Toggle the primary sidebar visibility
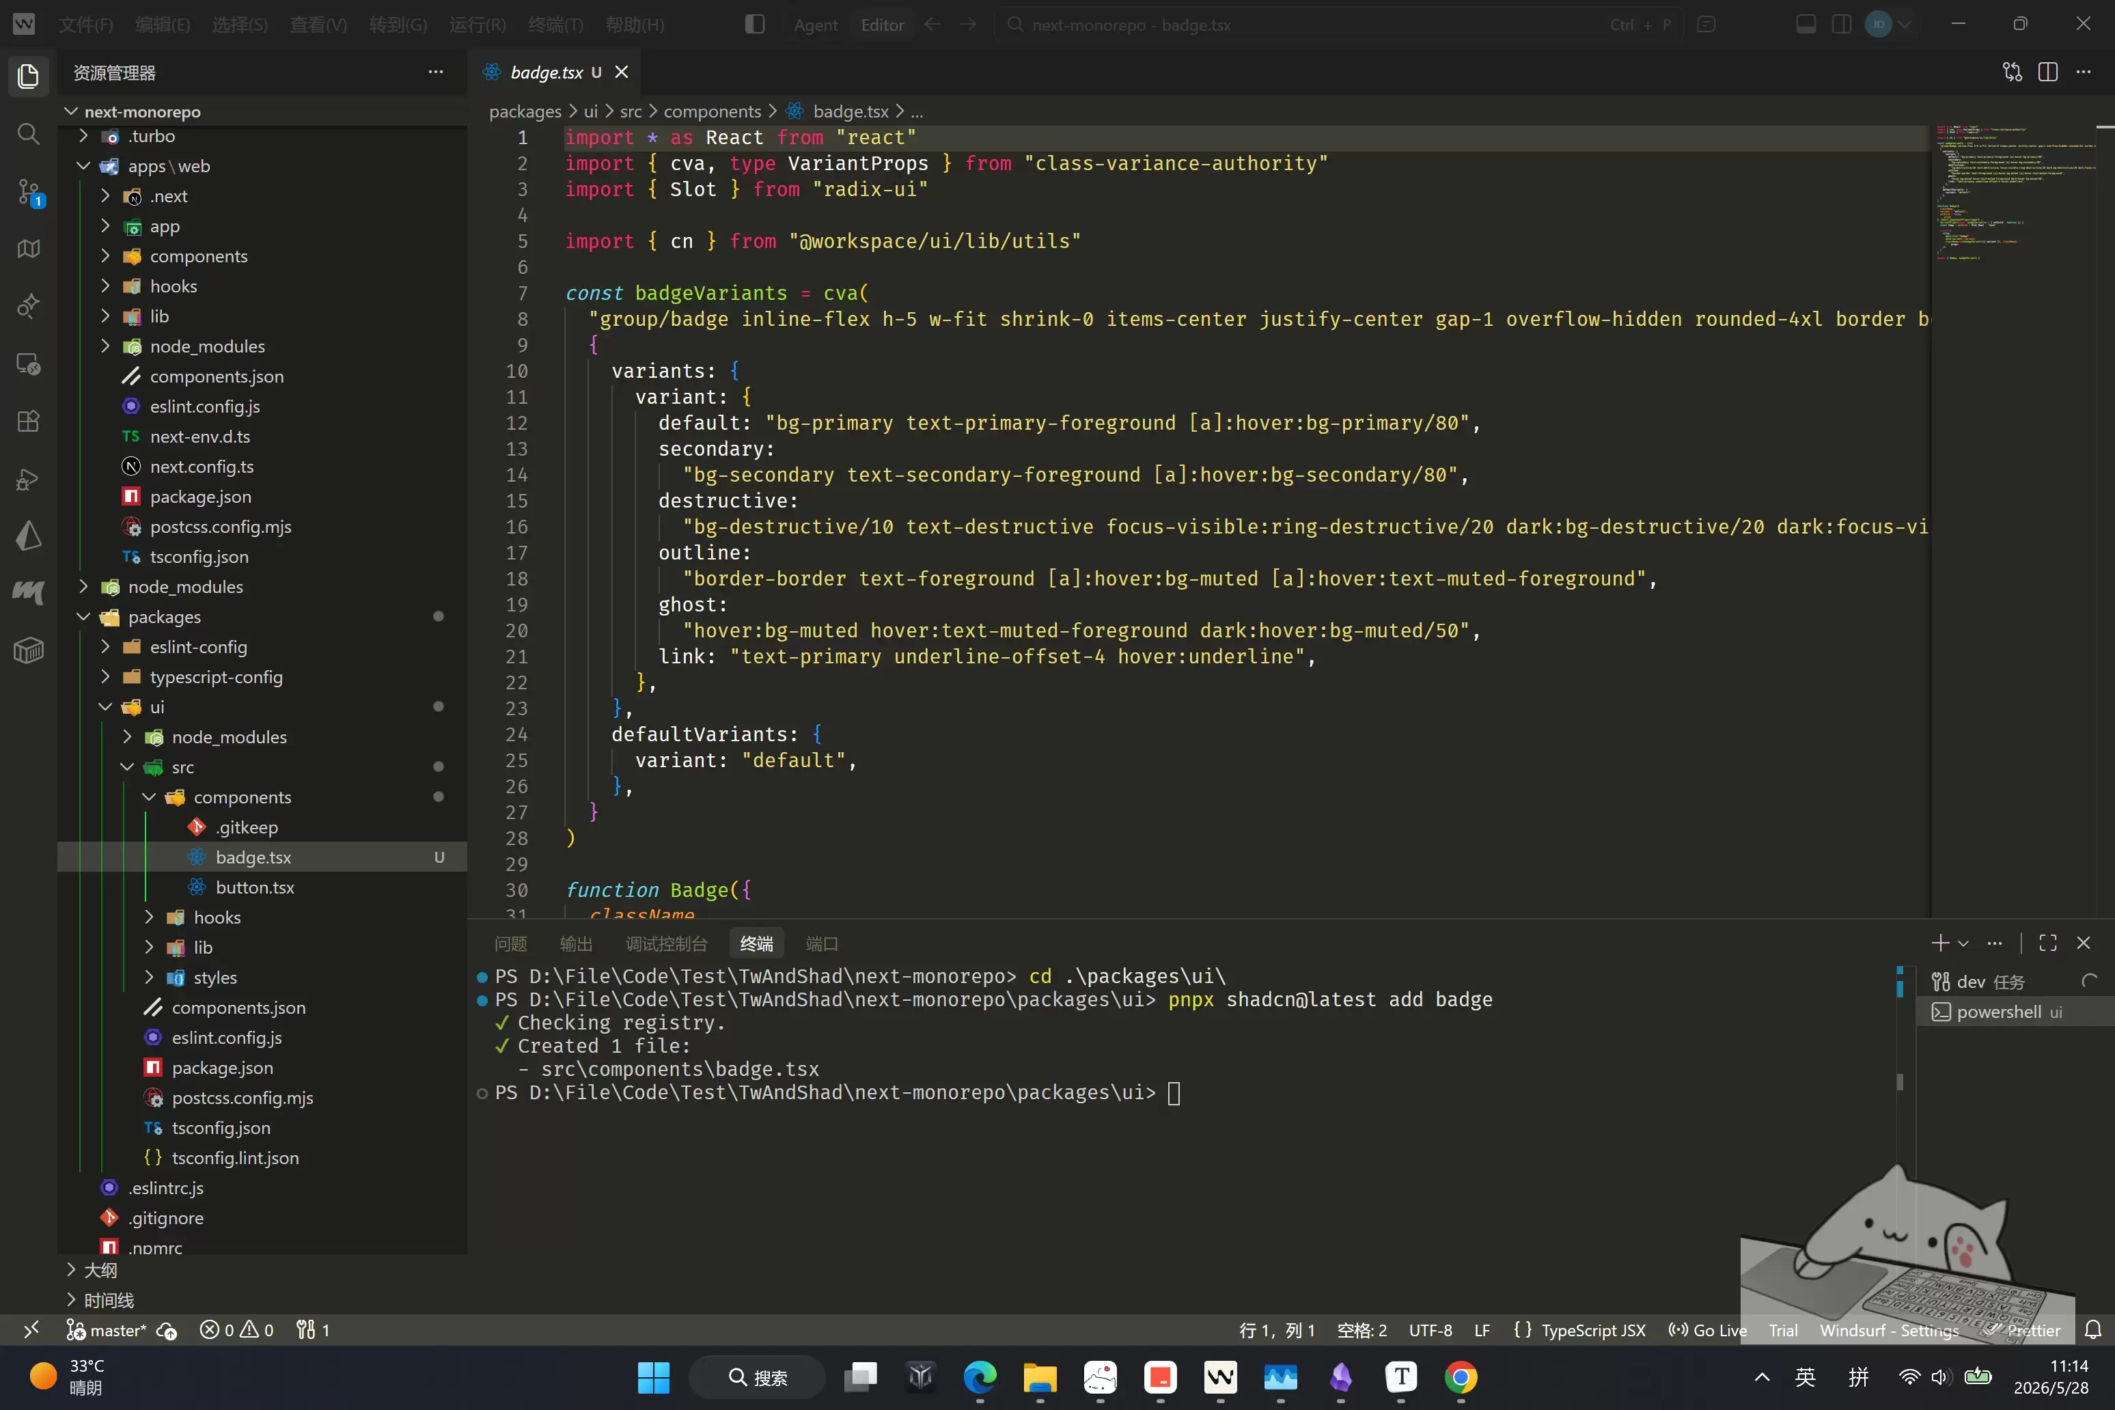 754,25
